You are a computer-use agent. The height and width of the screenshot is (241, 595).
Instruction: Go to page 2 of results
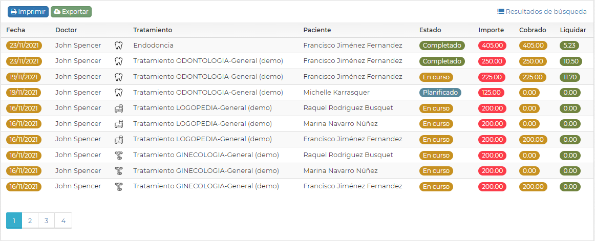(x=30, y=221)
